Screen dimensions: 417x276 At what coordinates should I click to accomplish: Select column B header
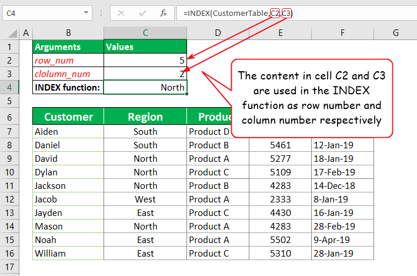tap(68, 33)
